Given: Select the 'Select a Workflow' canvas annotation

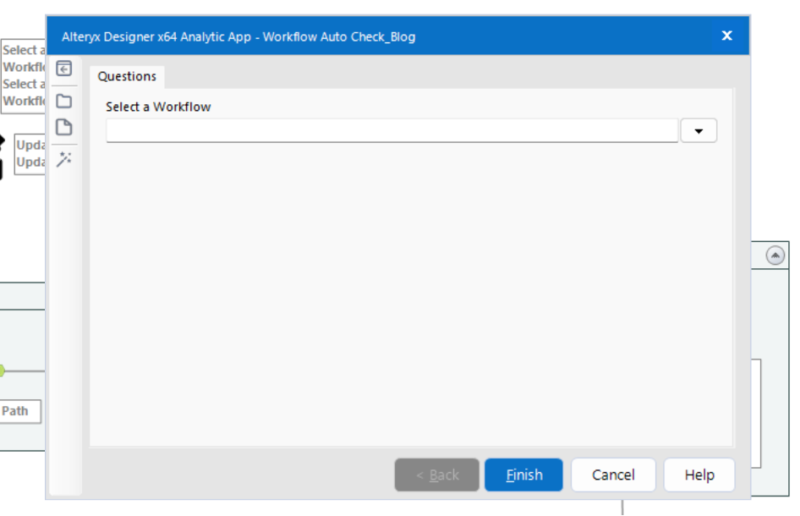Looking at the screenshot, I should [x=23, y=75].
